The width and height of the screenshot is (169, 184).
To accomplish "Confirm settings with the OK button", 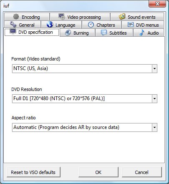I will click(98, 172).
